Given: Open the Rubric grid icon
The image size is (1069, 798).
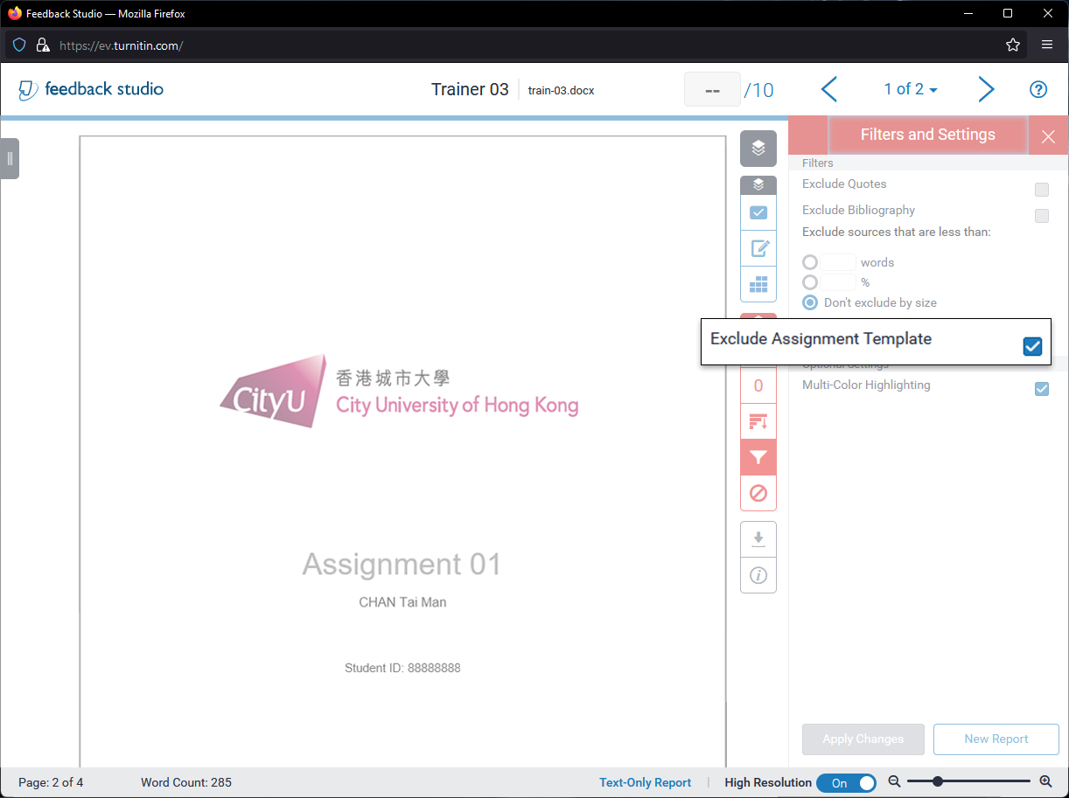Looking at the screenshot, I should pos(758,285).
